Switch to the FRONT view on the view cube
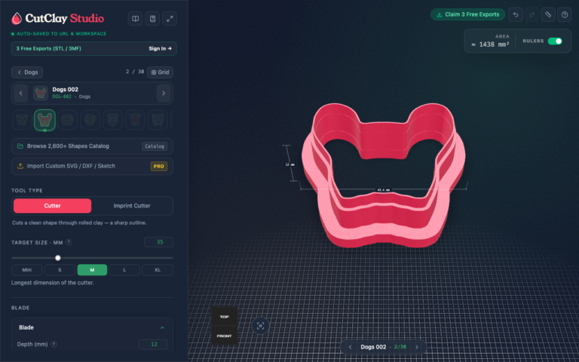The height and width of the screenshot is (362, 579). click(x=224, y=336)
